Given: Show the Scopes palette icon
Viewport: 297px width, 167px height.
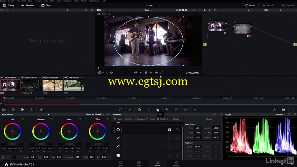Looking at the screenshot, I should (284, 109).
